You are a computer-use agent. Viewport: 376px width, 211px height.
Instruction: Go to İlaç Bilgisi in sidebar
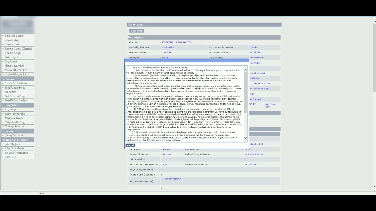(11, 62)
